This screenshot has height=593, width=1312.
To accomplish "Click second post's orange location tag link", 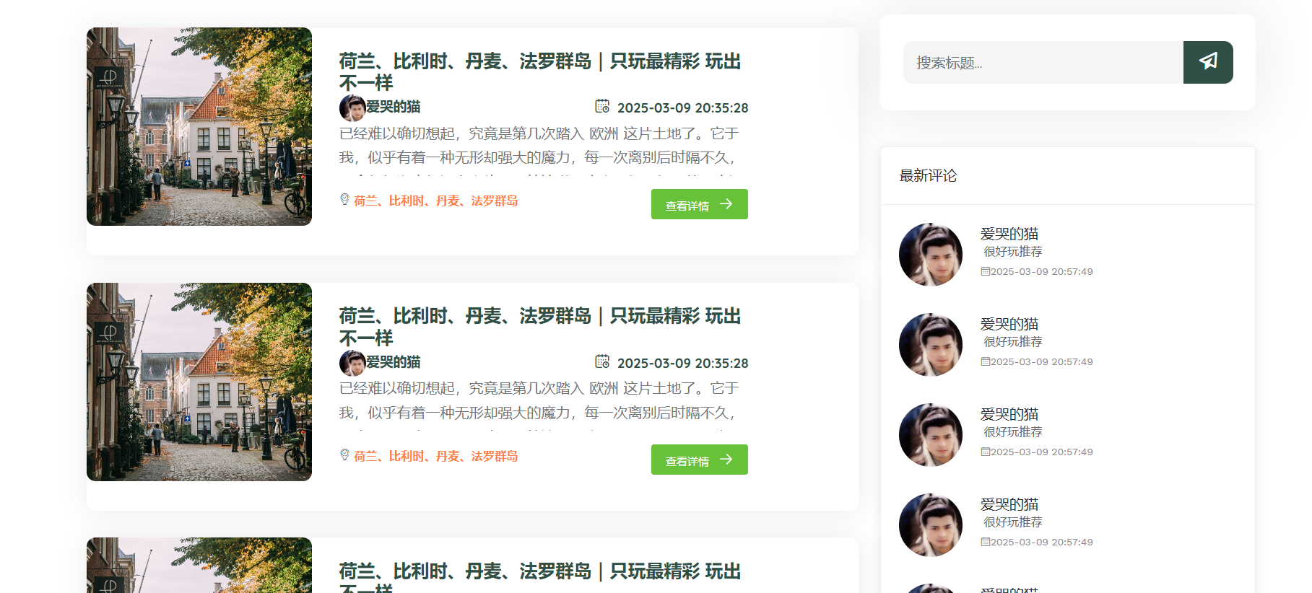I will [x=435, y=456].
